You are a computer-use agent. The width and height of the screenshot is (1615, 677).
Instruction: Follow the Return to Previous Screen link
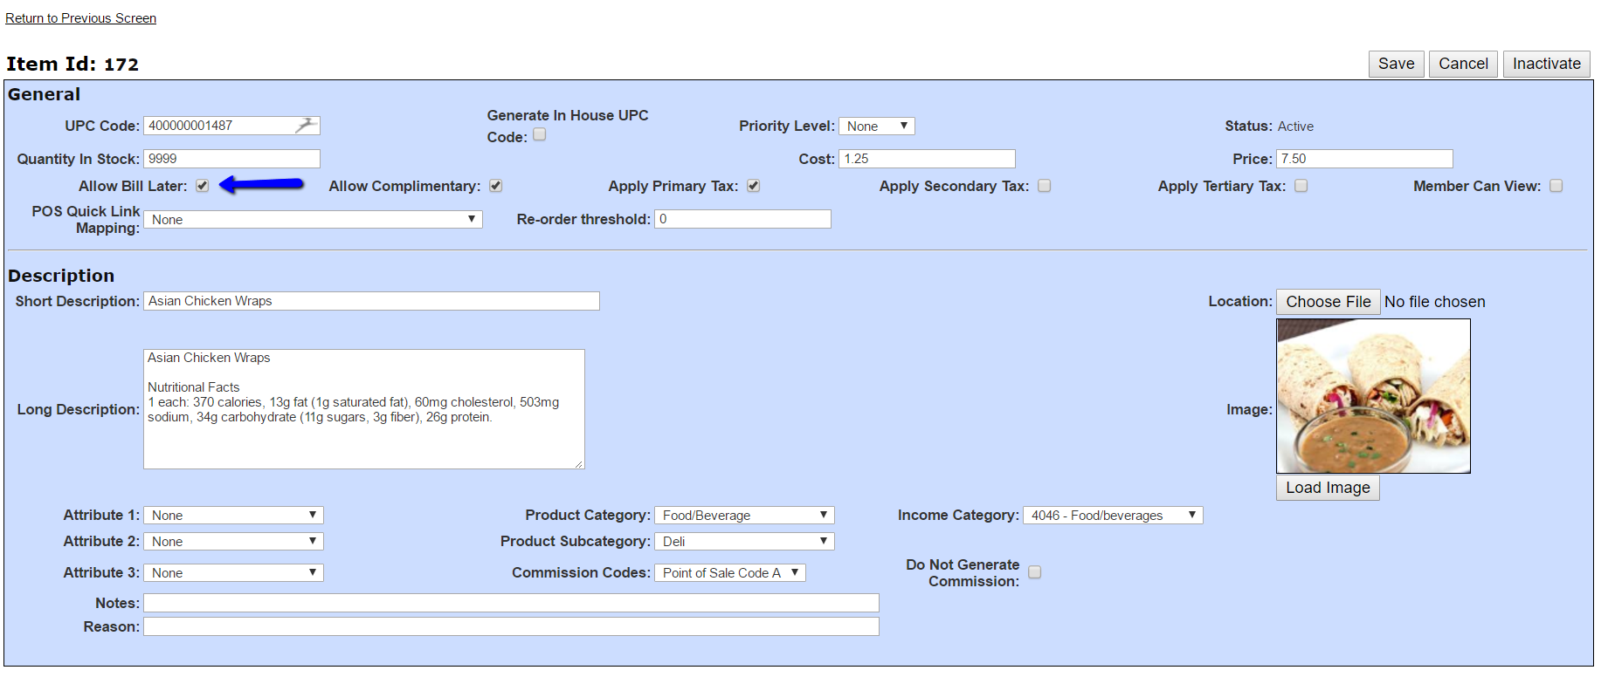pos(80,18)
